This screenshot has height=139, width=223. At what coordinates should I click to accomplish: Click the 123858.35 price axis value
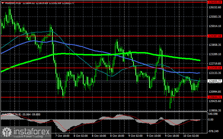[215, 45]
